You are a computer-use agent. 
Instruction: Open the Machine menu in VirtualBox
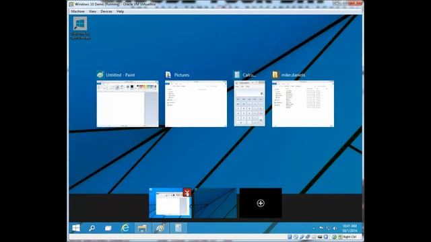78,11
